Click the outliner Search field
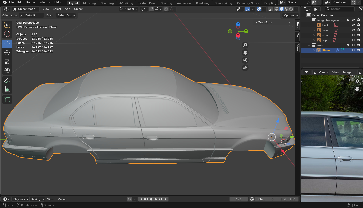Image resolution: width=363 pixels, height=208 pixels. [339, 9]
